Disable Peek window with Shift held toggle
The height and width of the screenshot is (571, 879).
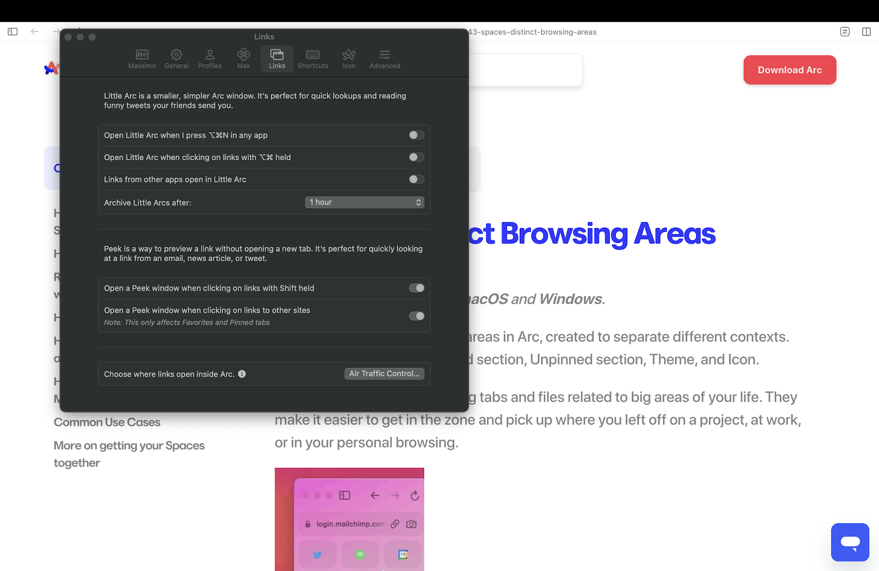click(x=416, y=288)
